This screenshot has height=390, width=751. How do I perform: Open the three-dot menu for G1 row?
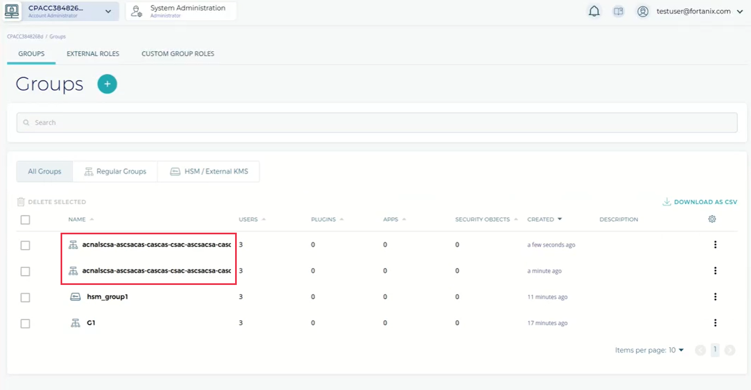(715, 323)
